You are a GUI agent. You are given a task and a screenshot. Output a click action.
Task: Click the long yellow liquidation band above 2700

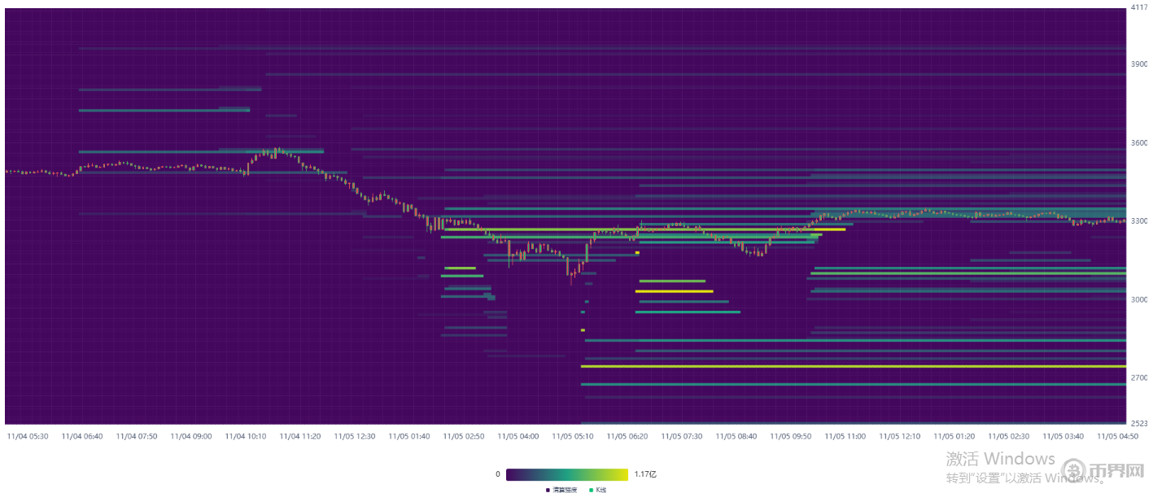[853, 367]
